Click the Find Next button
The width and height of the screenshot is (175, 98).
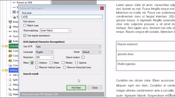76,88
